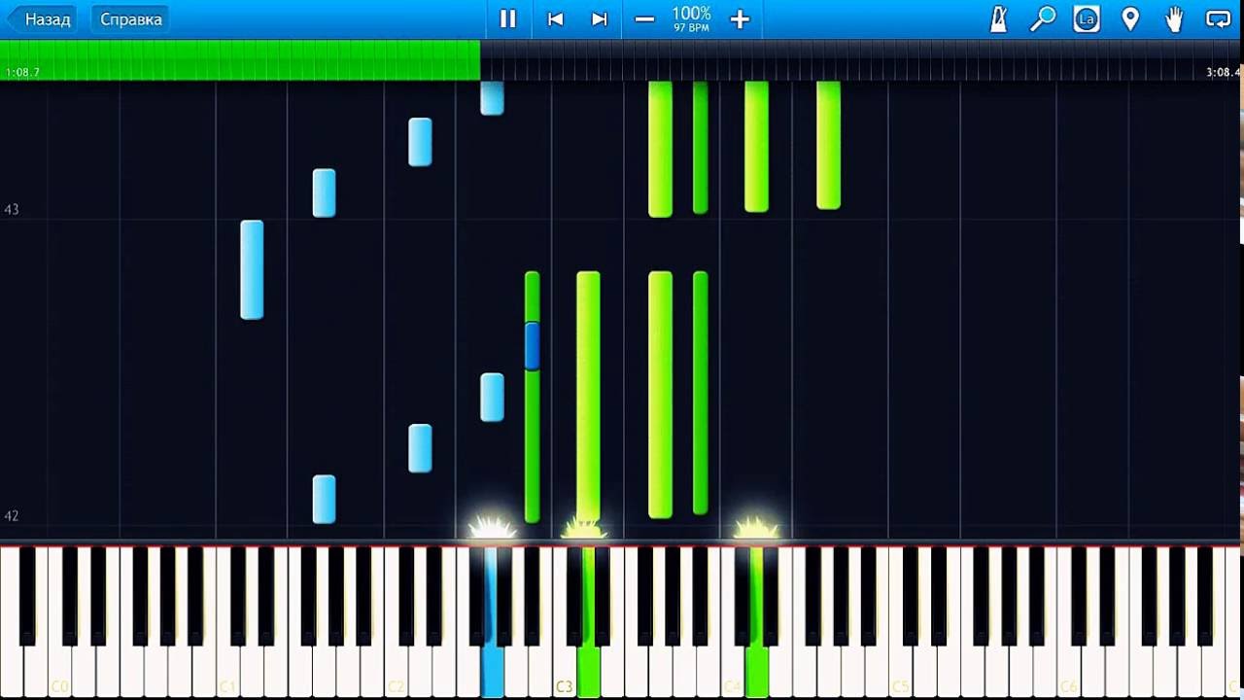Pause the song playback
Screen dimensions: 1244x700
tap(507, 18)
